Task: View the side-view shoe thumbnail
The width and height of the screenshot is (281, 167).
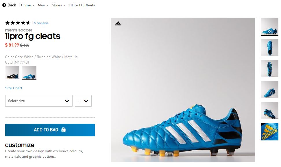Action: pos(269,27)
